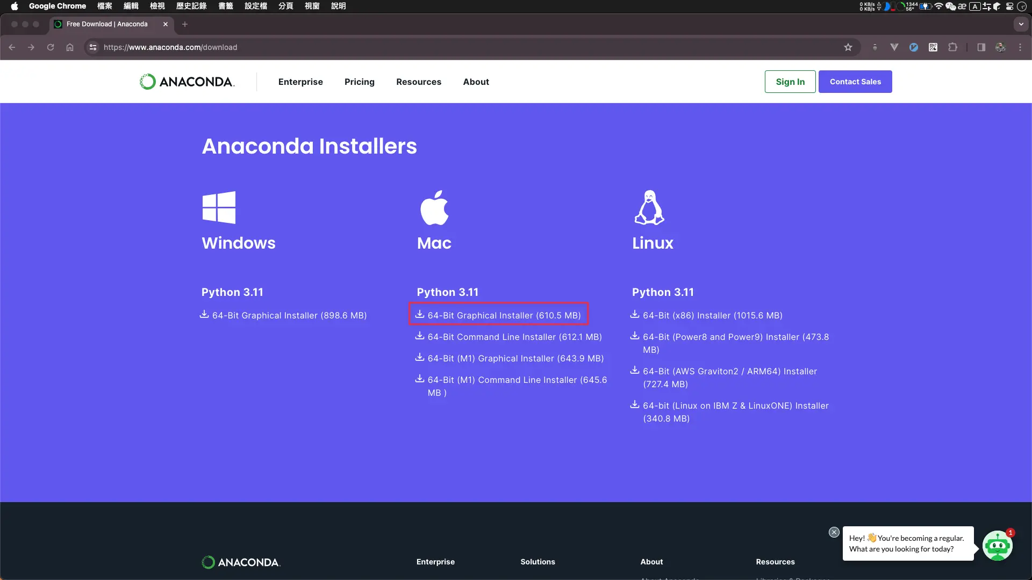Open the Pricing nav item
The height and width of the screenshot is (580, 1032).
point(360,82)
